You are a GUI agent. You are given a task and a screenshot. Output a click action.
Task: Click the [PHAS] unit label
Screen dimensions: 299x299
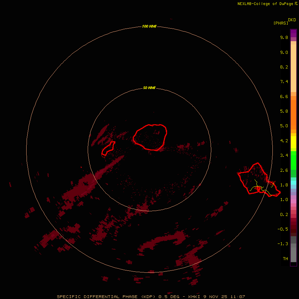tap(281, 23)
